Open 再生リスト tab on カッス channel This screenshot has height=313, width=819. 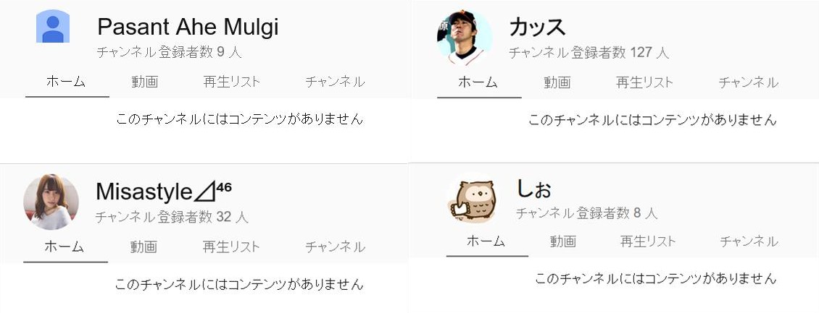644,82
